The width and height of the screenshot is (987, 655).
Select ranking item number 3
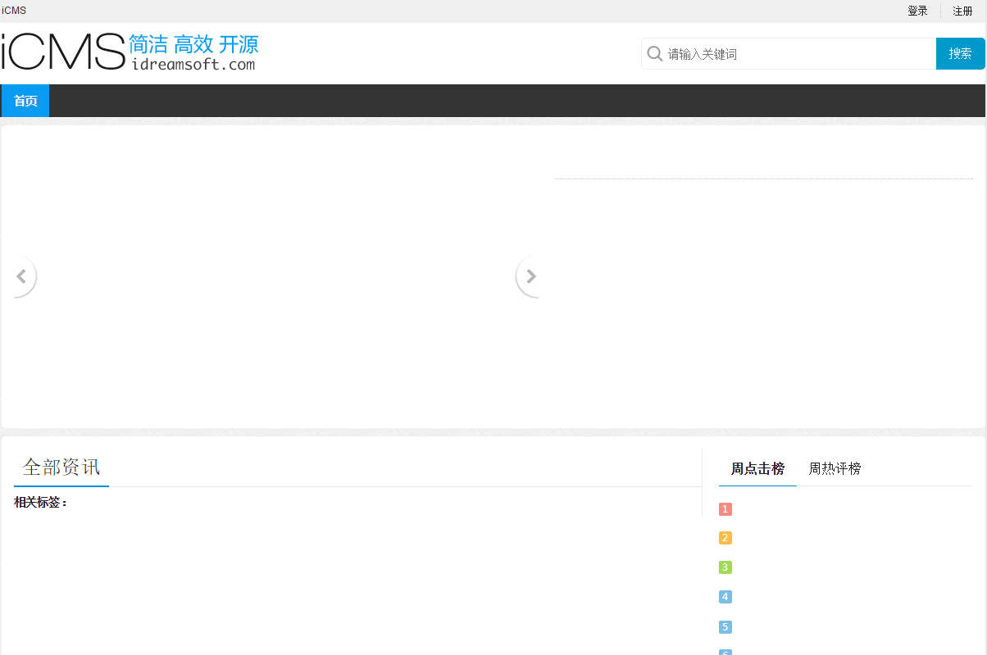tap(725, 567)
